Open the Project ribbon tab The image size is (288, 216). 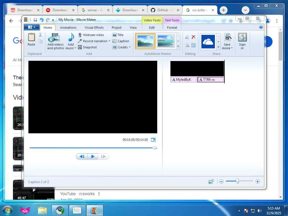click(116, 28)
